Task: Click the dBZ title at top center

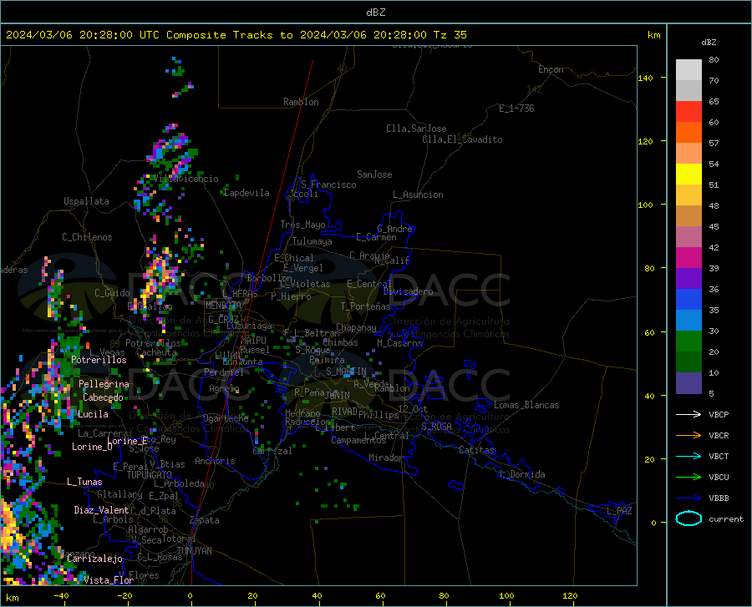Action: tap(375, 13)
